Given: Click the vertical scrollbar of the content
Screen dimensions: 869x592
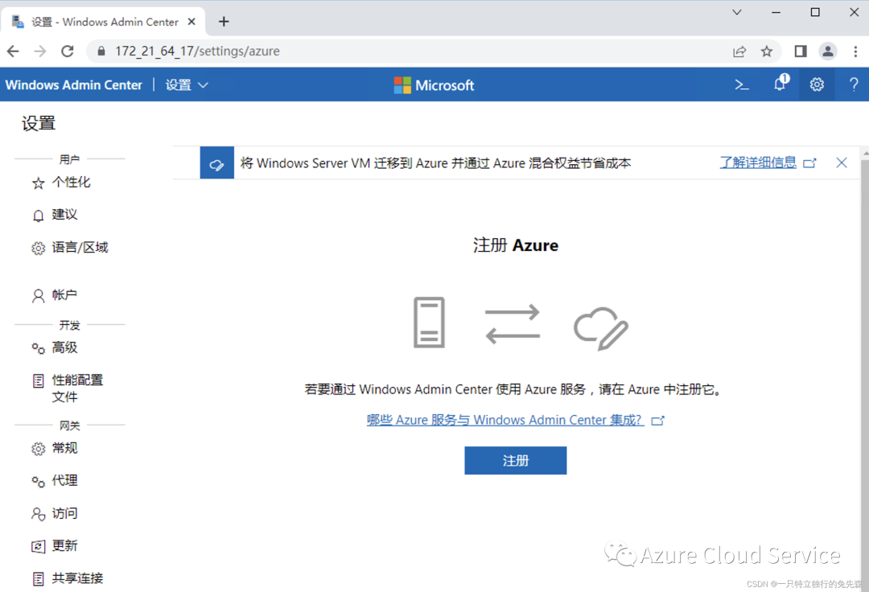Looking at the screenshot, I should (864, 371).
